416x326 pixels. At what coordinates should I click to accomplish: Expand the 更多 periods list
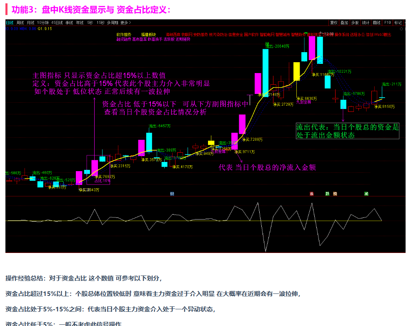click(126, 23)
